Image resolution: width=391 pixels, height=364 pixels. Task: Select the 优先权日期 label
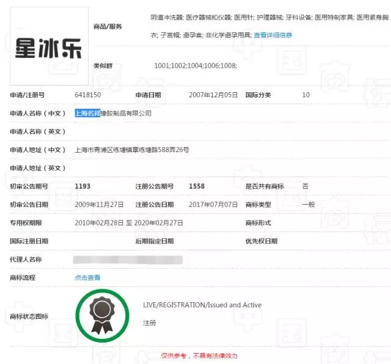[261, 241]
